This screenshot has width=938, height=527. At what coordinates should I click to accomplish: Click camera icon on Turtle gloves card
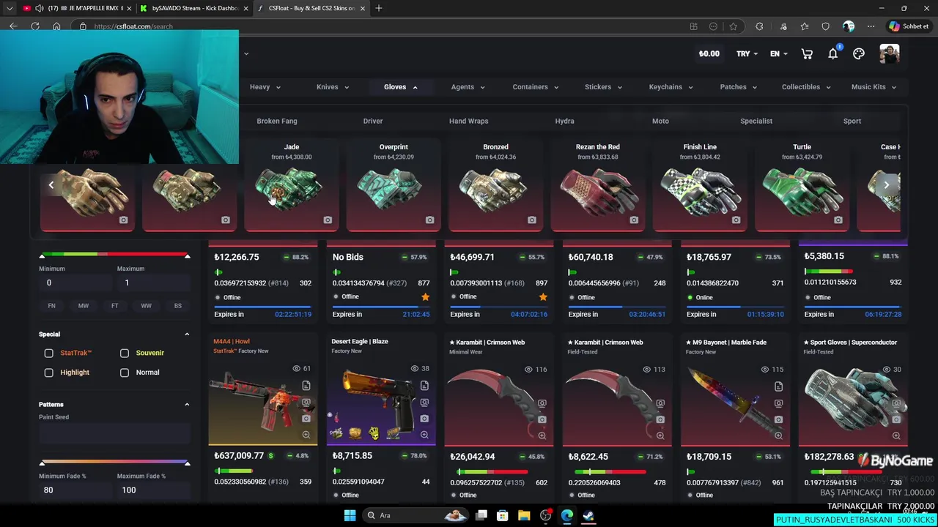(838, 220)
